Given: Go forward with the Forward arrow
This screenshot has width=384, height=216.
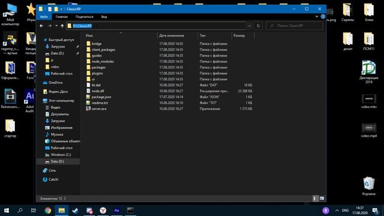Looking at the screenshot, I should pos(50,26).
